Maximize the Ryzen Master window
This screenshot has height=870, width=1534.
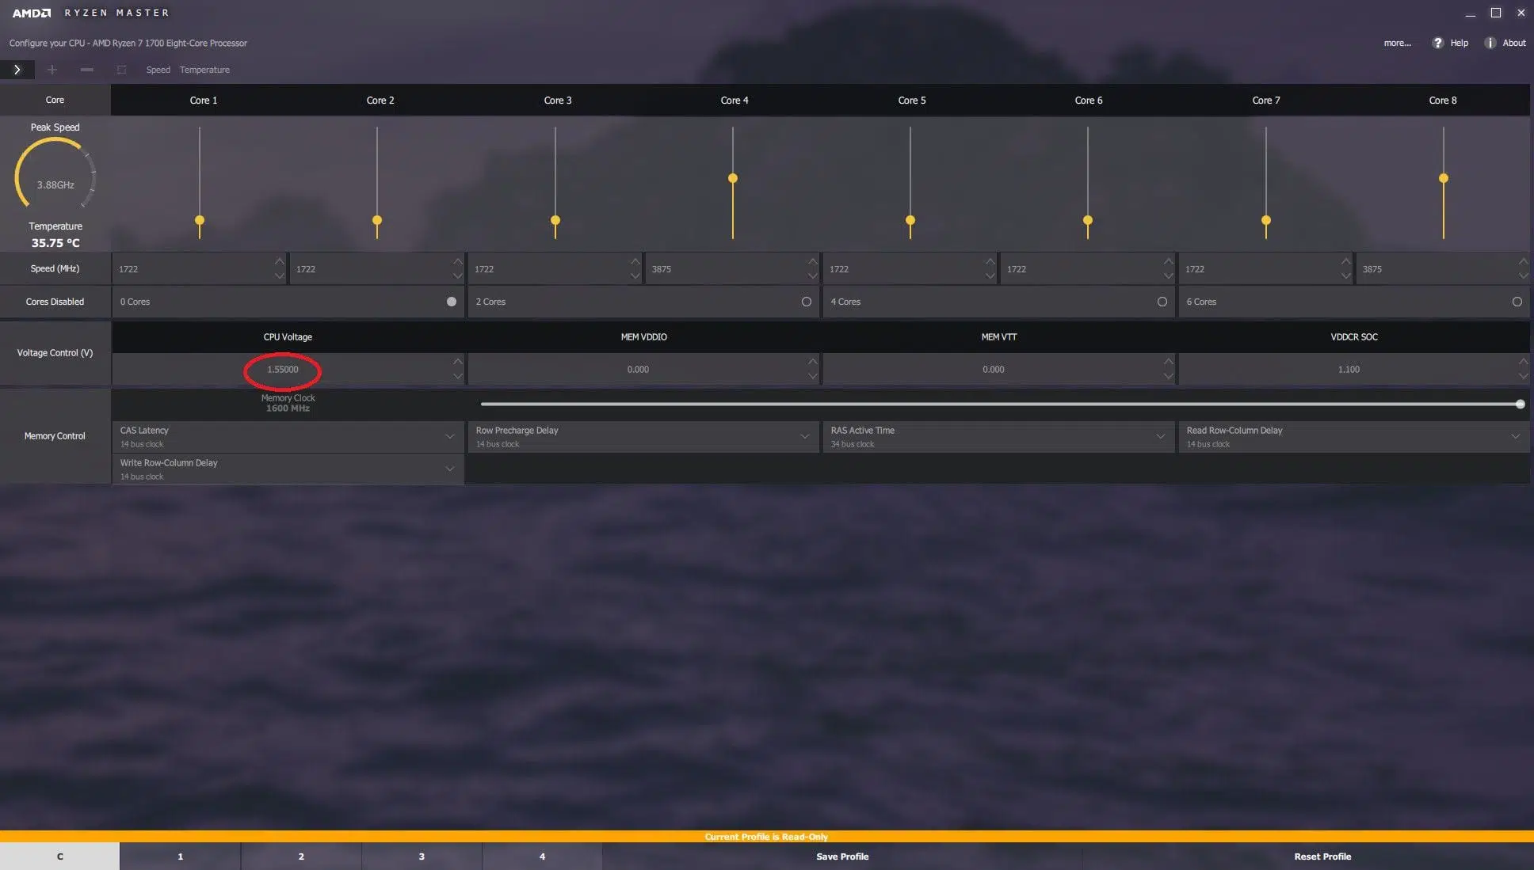[x=1496, y=13]
